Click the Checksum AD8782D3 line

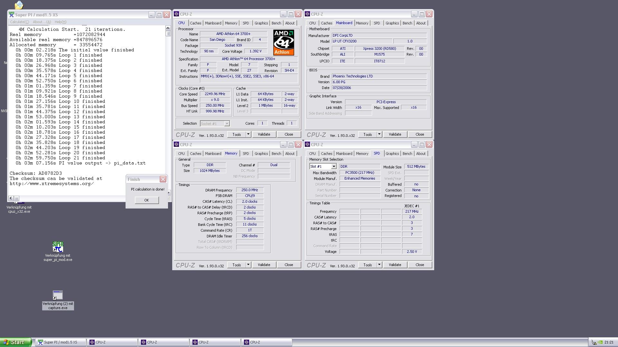point(36,173)
